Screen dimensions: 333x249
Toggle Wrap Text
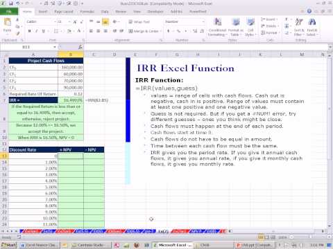[139, 22]
